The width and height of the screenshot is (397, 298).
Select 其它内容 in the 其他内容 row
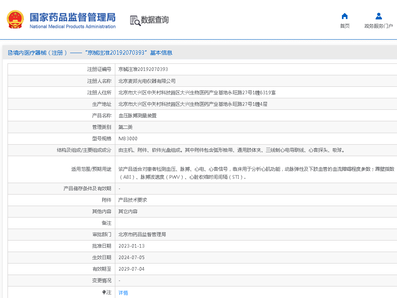pos(128,212)
